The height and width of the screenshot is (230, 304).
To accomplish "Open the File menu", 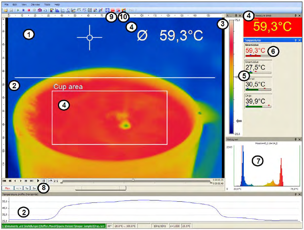I will coord(6,4).
